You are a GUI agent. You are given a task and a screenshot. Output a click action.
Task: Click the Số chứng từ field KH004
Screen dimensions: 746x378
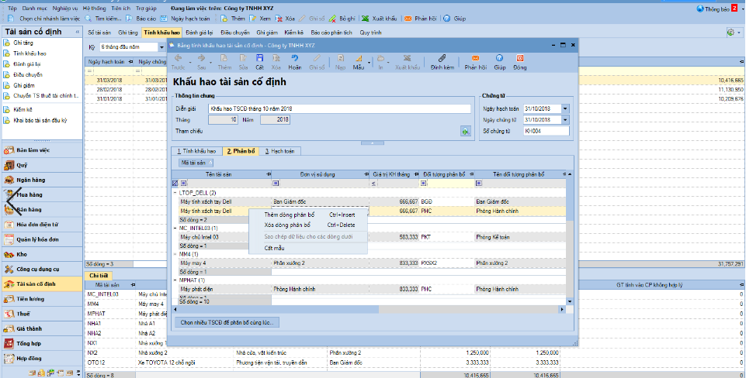(x=546, y=131)
